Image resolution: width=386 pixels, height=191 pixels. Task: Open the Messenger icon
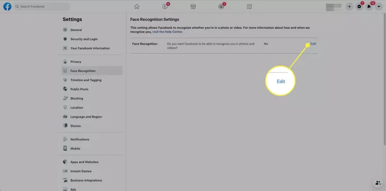359,7
